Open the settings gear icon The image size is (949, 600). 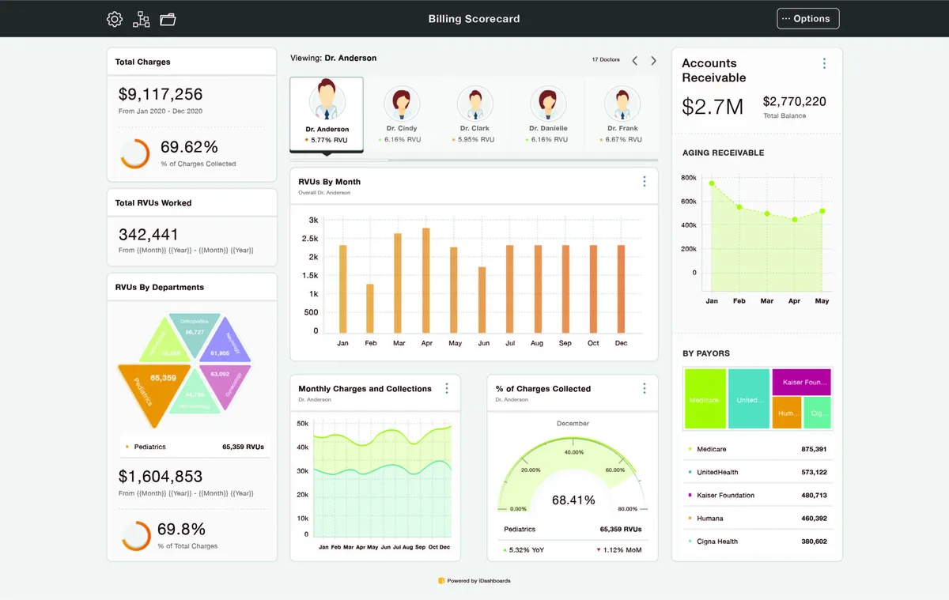115,19
